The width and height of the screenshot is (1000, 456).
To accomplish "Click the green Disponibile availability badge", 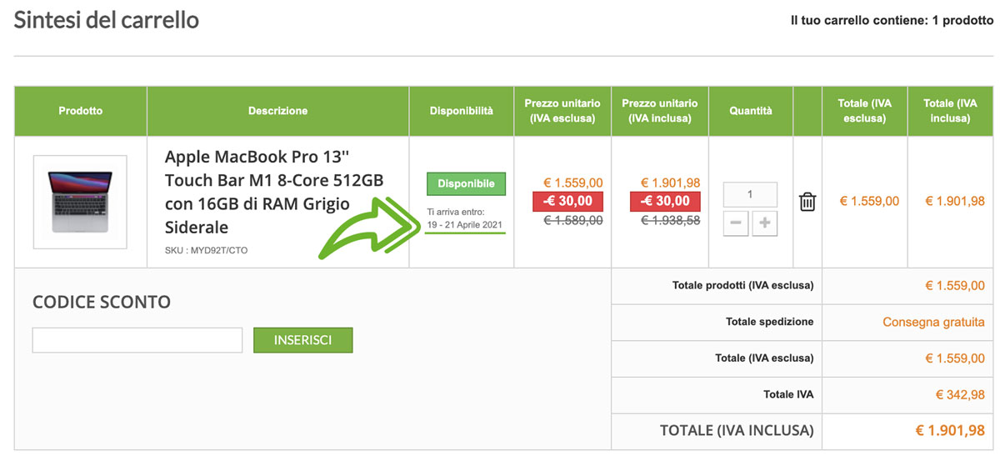I will (x=466, y=183).
